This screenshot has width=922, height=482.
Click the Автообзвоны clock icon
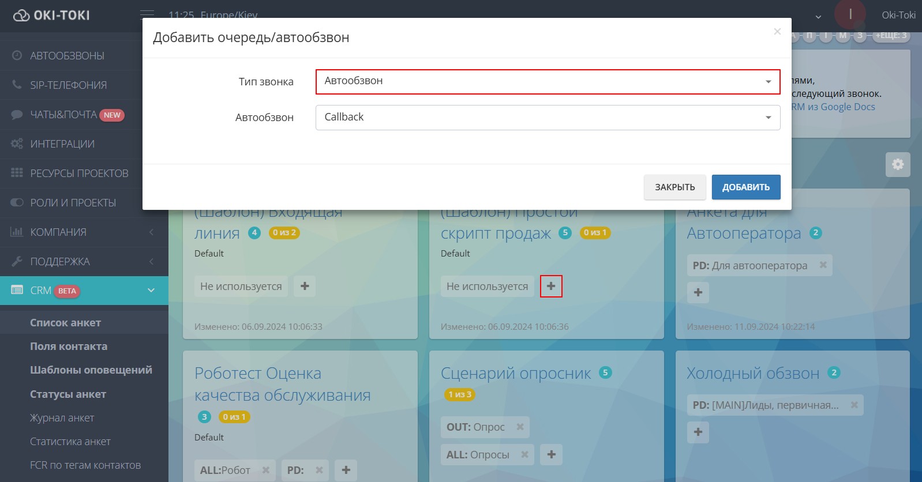tap(17, 55)
